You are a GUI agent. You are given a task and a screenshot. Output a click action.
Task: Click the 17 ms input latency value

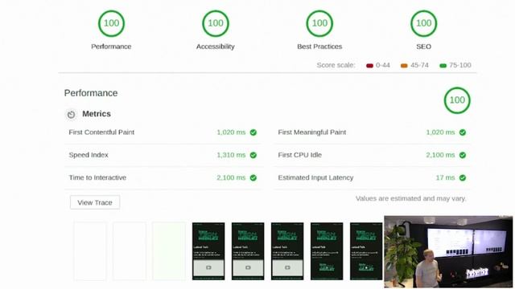coord(445,177)
